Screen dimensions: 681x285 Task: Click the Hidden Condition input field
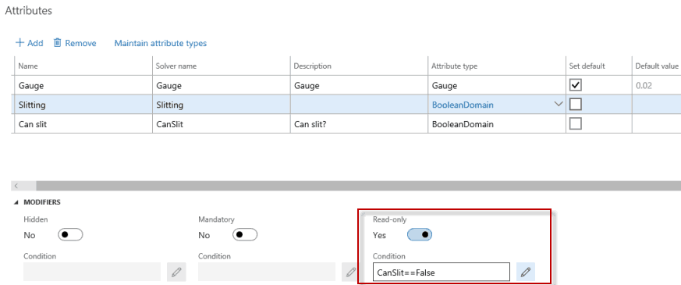tap(92, 272)
